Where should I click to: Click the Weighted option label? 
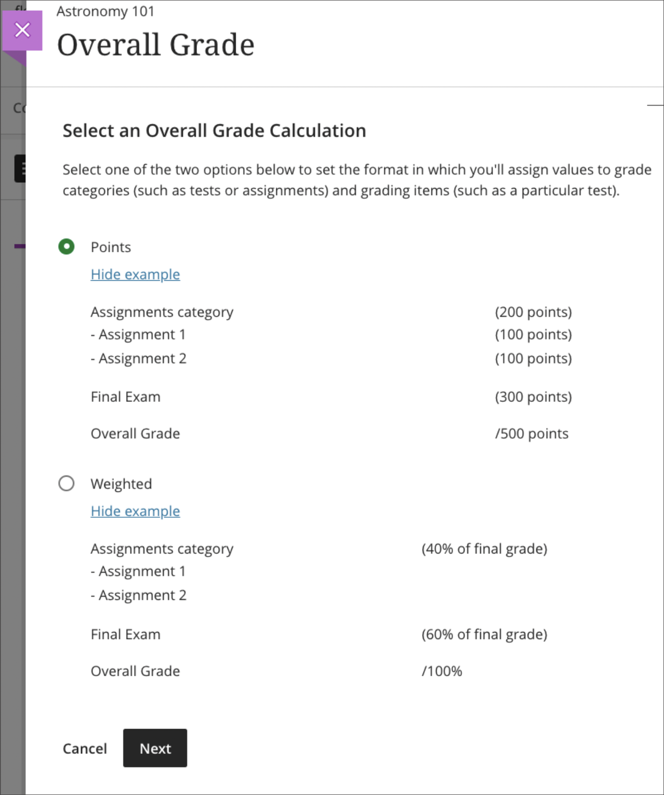(121, 484)
